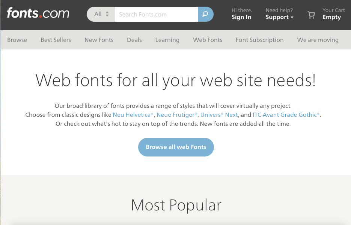Open the Neue Frutiger link
351x225 pixels.
[x=177, y=115]
